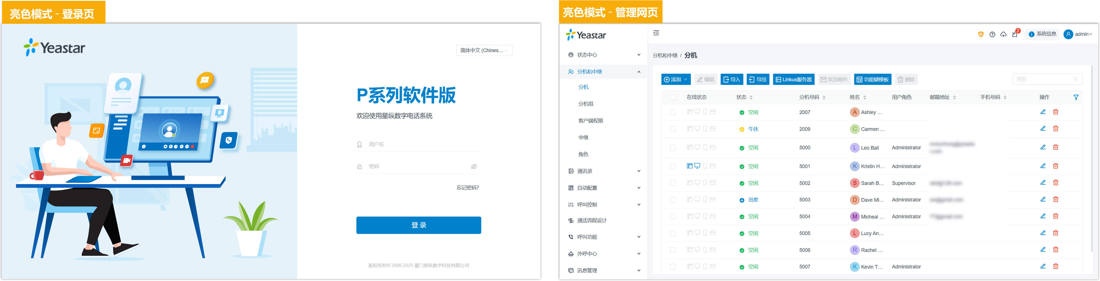Click the sidebar collapse menu icon
The width and height of the screenshot is (1100, 281).
[x=656, y=33]
